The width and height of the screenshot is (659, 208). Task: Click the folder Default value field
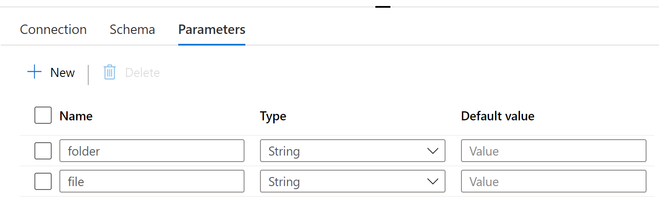(554, 151)
